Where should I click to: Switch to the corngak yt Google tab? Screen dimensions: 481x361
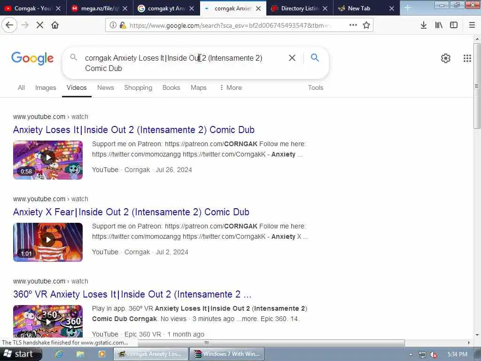click(x=166, y=8)
